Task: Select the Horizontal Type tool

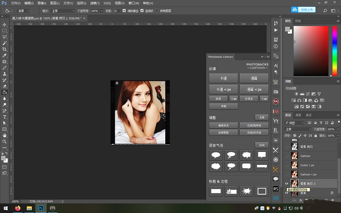Action: tap(4, 117)
